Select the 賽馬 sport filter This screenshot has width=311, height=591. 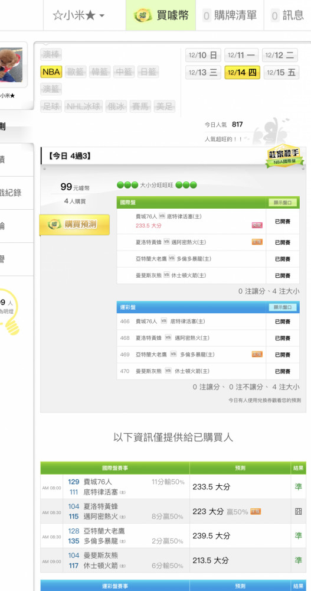[x=140, y=106]
